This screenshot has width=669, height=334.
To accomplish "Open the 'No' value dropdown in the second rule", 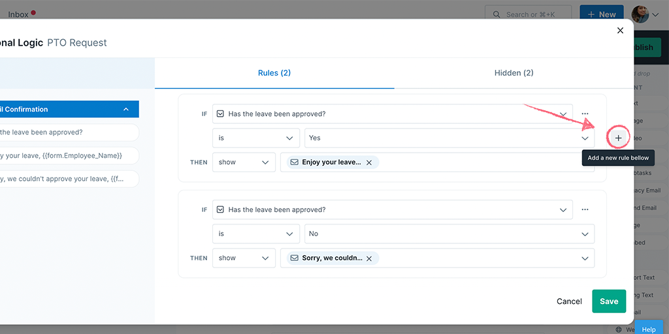I will (449, 234).
